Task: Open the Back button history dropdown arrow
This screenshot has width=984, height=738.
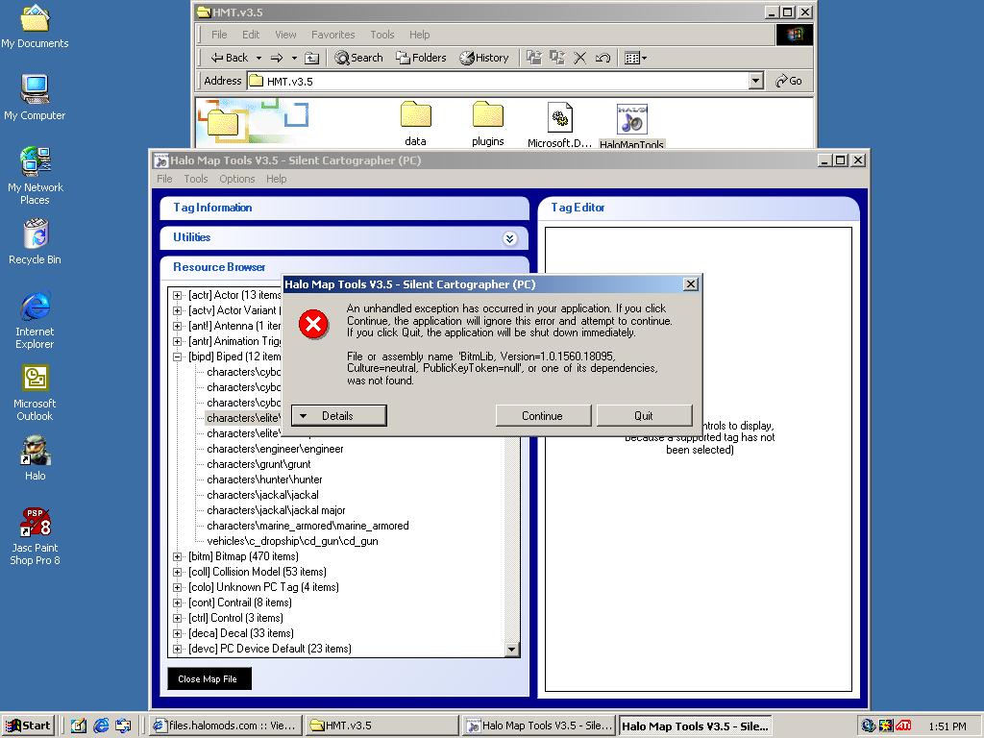Action: pos(258,58)
